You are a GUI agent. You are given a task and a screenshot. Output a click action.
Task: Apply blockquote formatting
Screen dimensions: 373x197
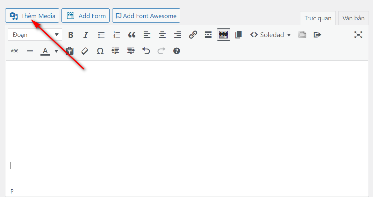[132, 35]
